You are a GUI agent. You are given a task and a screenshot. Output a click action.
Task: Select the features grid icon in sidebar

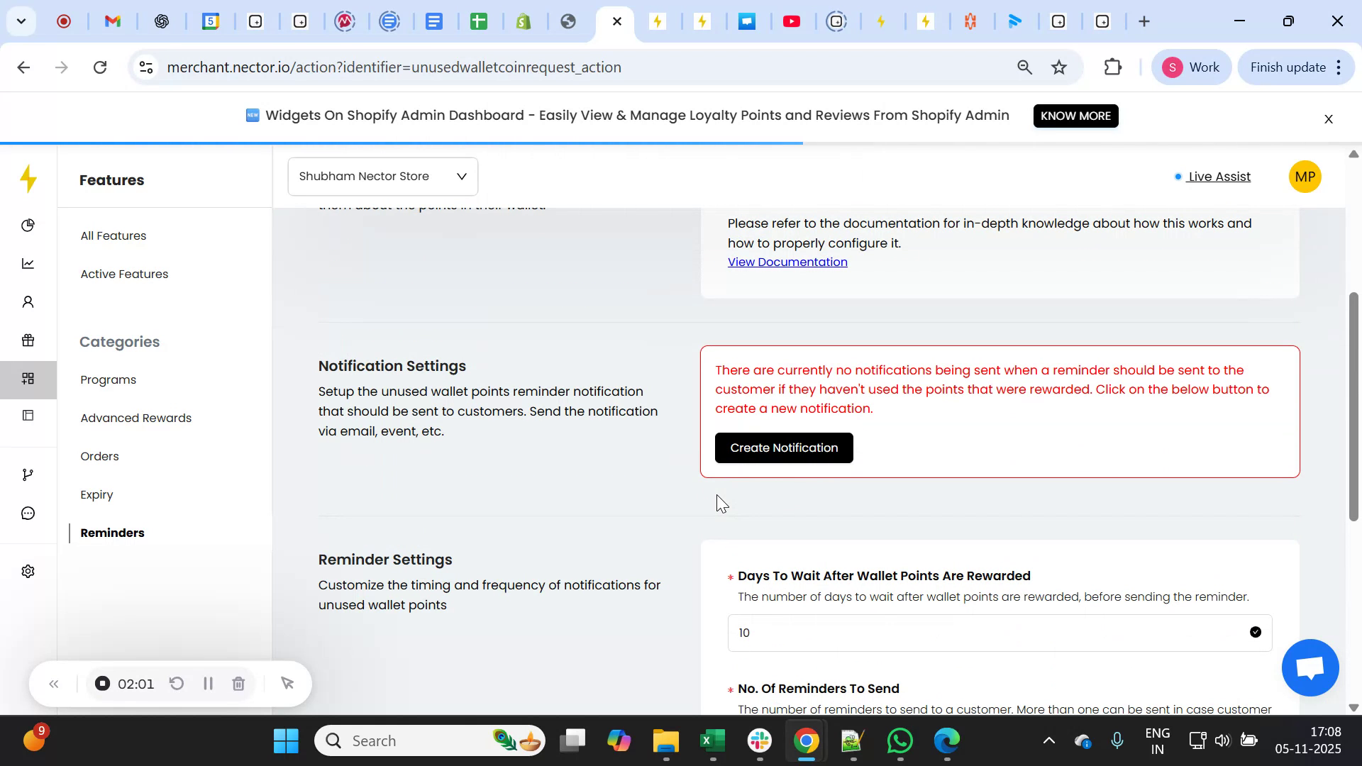[x=28, y=379]
